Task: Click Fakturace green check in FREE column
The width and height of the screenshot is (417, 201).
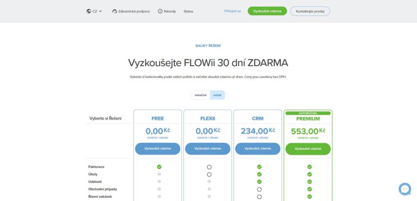Action: coord(159,167)
